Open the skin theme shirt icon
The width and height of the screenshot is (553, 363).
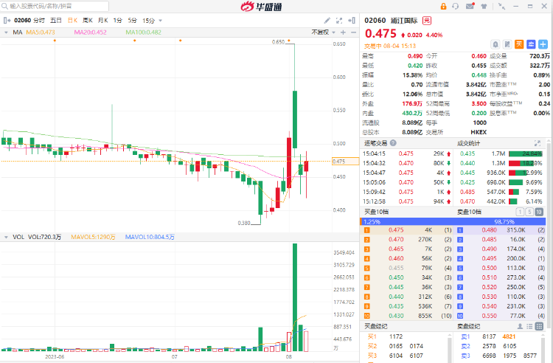(484, 7)
